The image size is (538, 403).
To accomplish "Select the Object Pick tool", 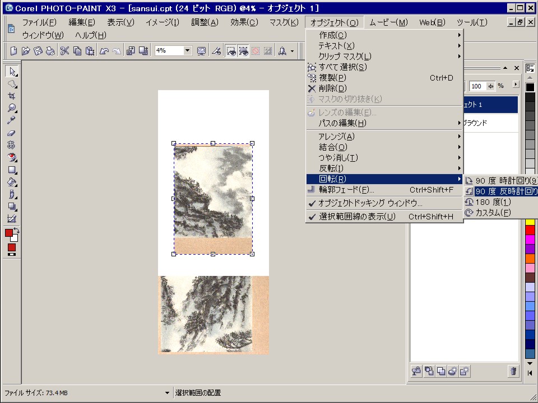I will point(12,72).
